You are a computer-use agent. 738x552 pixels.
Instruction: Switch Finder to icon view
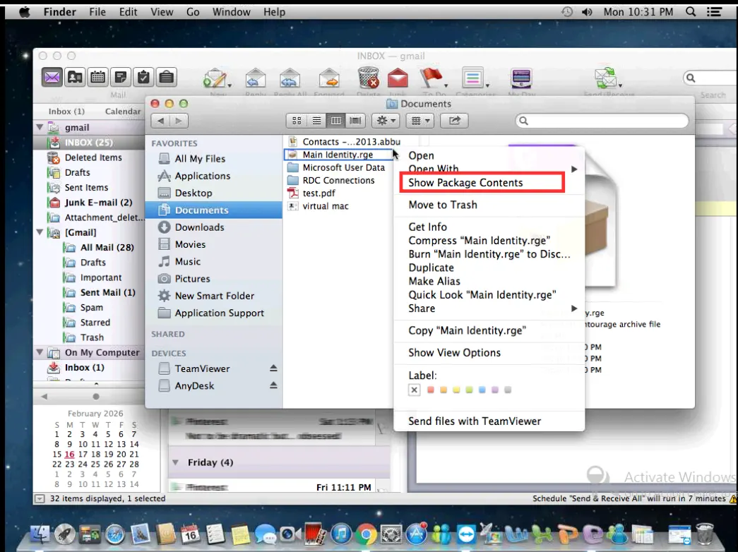tap(297, 121)
